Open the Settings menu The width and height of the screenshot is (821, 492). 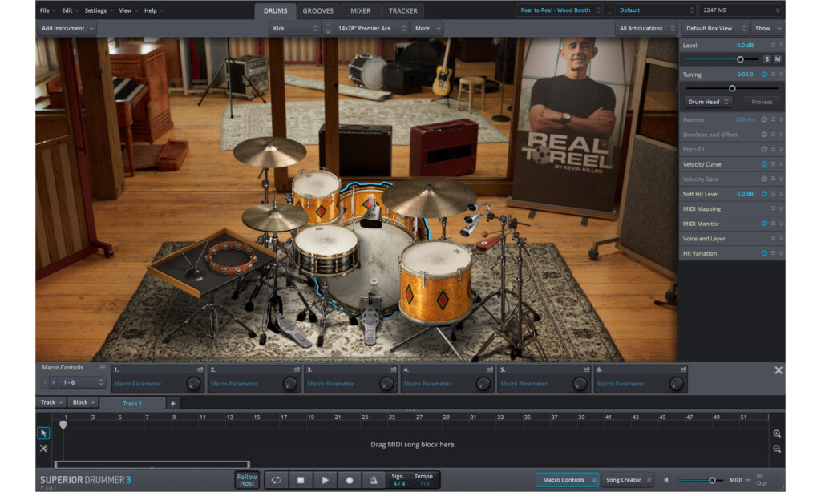[x=98, y=10]
